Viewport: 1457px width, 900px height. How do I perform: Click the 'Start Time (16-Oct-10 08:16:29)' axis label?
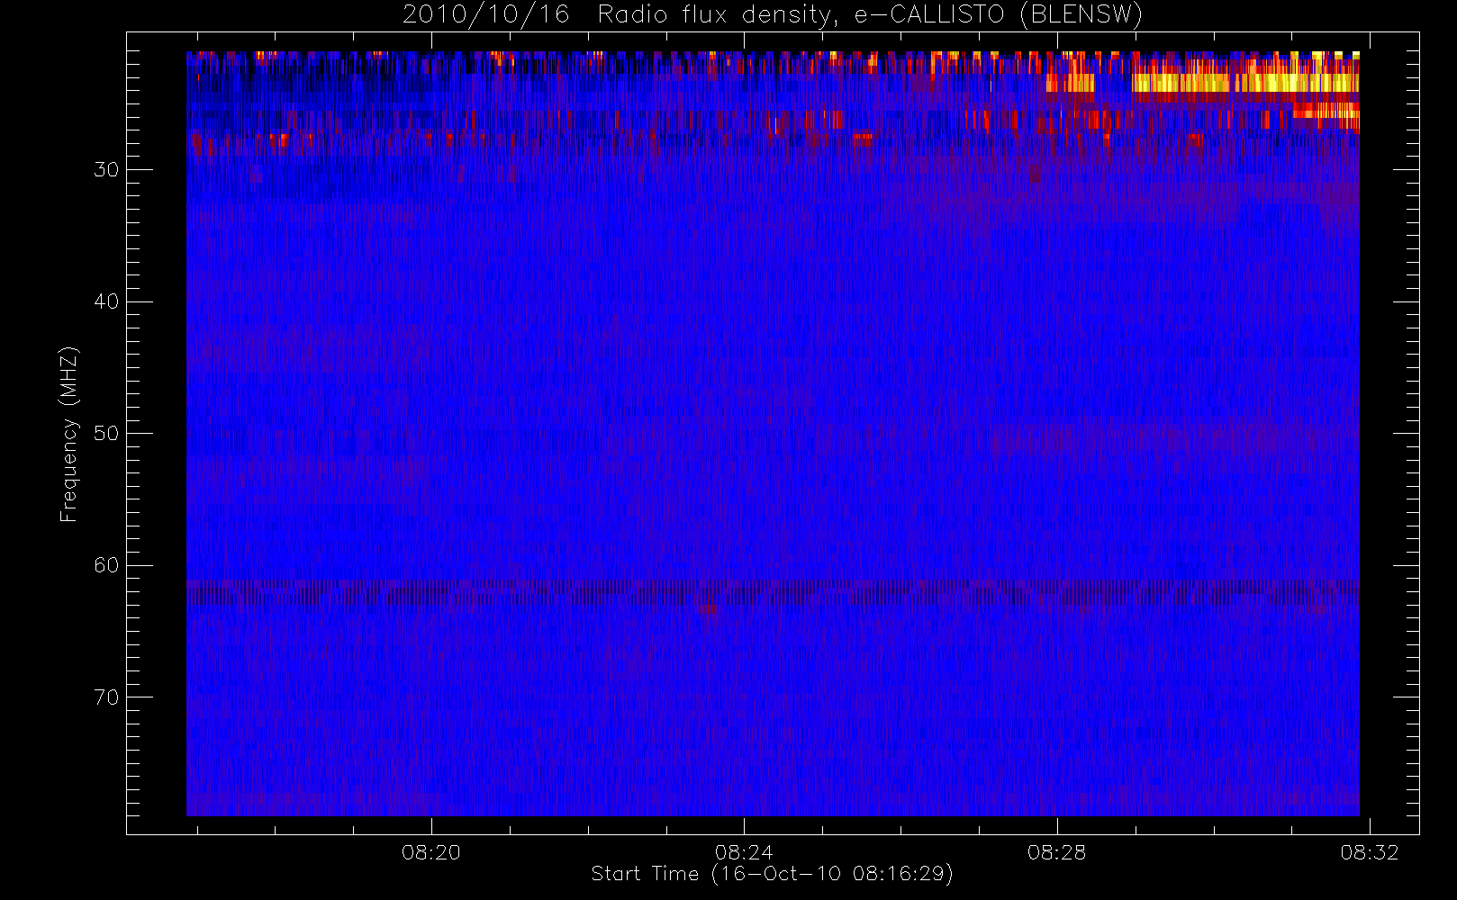(772, 874)
